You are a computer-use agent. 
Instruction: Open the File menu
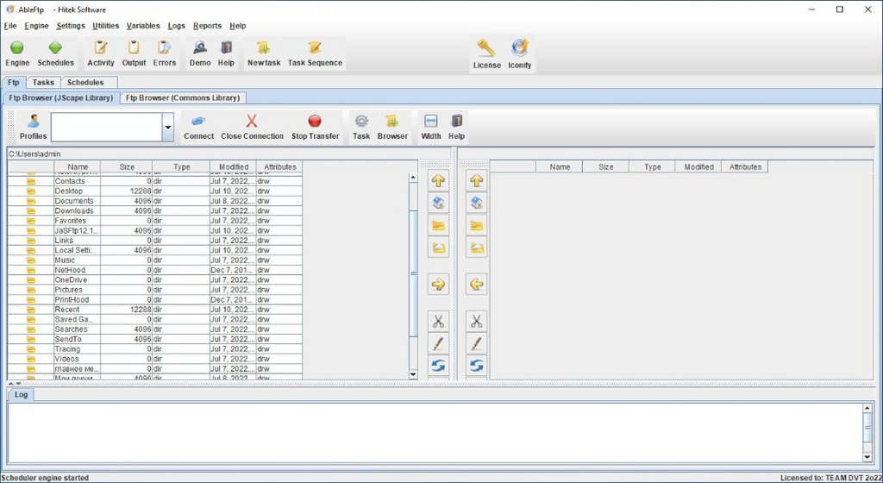(10, 26)
